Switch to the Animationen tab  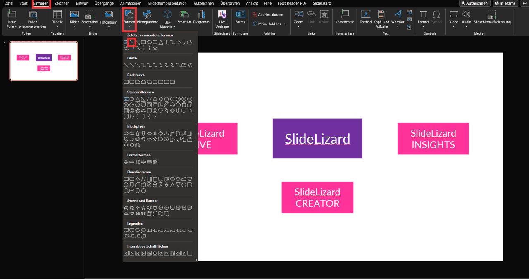coord(131,3)
